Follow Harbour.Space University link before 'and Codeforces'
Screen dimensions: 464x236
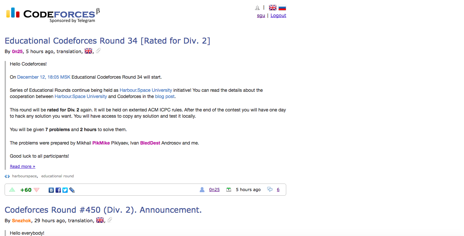[x=81, y=97]
